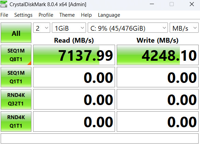Click the RND4K Q32T1 write result 0.00
This screenshot has width=200, height=145.
pyautogui.click(x=158, y=99)
